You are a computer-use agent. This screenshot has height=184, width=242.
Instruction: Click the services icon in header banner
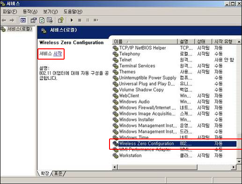(x=44, y=31)
